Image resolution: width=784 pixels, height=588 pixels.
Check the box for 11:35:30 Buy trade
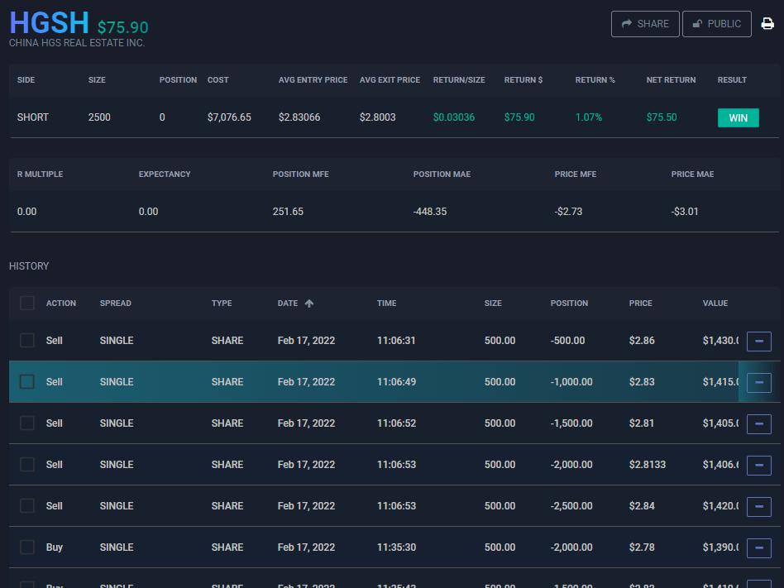coord(27,547)
